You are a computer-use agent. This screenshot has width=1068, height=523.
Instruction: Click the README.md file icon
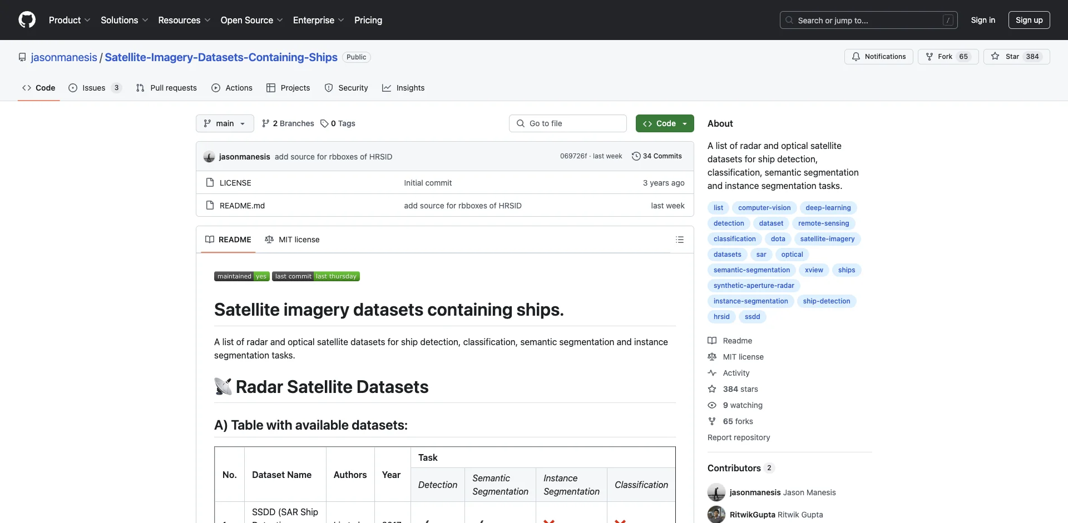tap(210, 205)
